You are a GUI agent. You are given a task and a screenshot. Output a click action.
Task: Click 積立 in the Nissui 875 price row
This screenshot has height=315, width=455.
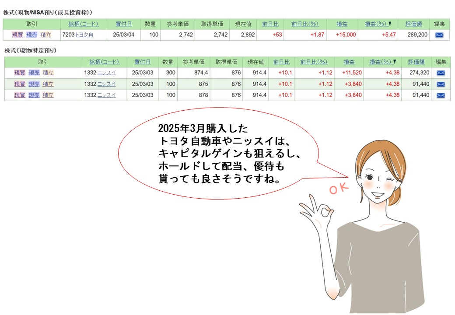[48, 84]
